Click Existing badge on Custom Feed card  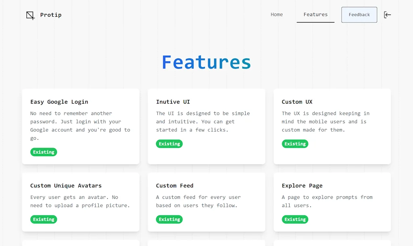pos(169,219)
